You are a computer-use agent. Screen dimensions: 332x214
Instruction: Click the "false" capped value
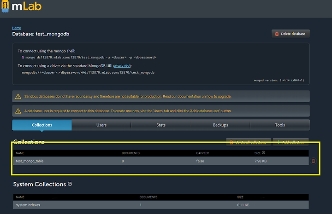(200, 161)
